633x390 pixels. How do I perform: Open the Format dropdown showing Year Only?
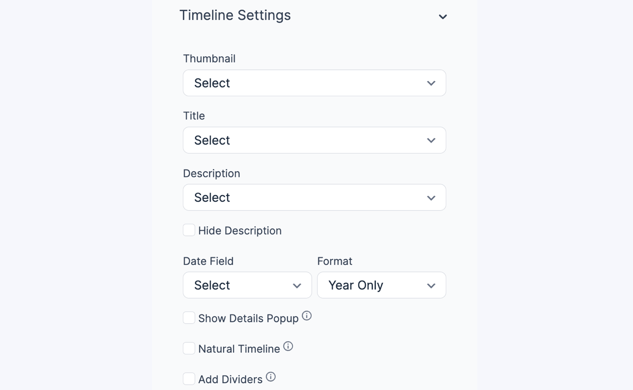381,285
